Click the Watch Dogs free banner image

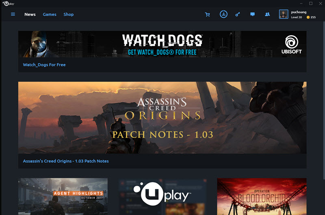point(162,44)
